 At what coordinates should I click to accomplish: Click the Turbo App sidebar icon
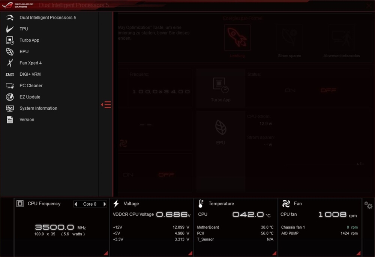[x=10, y=40]
